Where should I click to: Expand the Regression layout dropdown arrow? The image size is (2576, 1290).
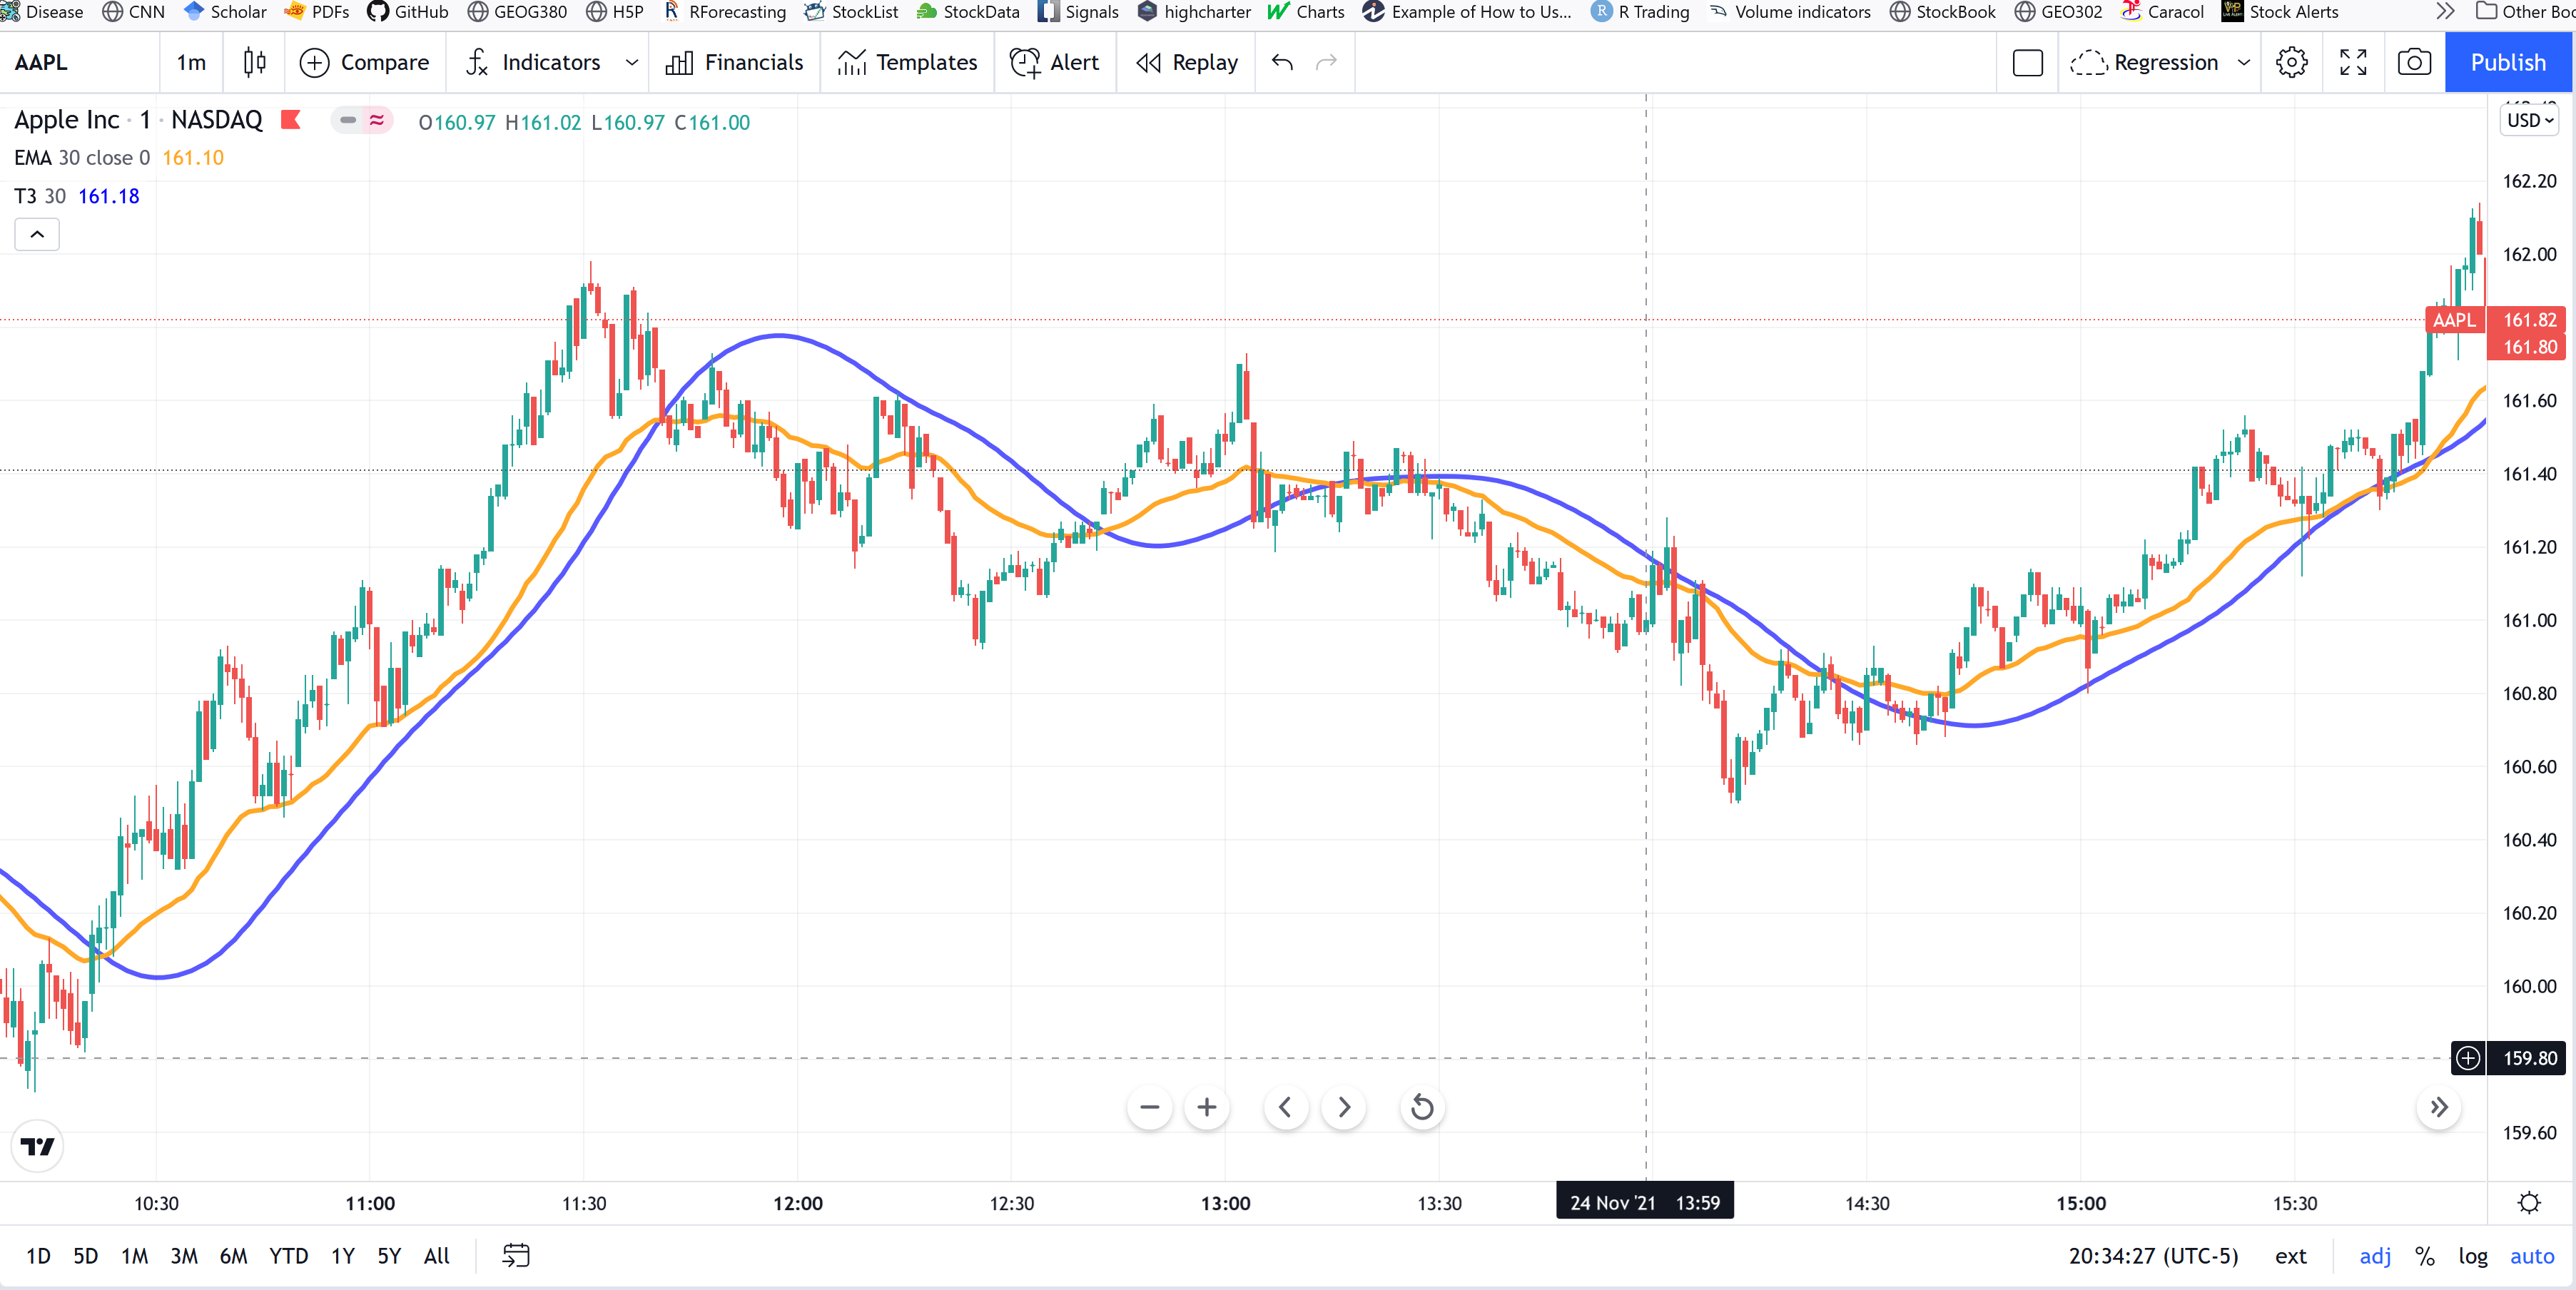(2244, 62)
